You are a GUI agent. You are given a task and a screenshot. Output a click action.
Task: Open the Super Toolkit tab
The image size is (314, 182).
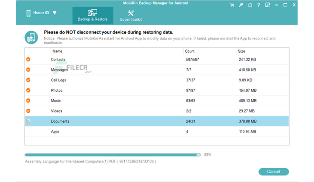coord(131,16)
